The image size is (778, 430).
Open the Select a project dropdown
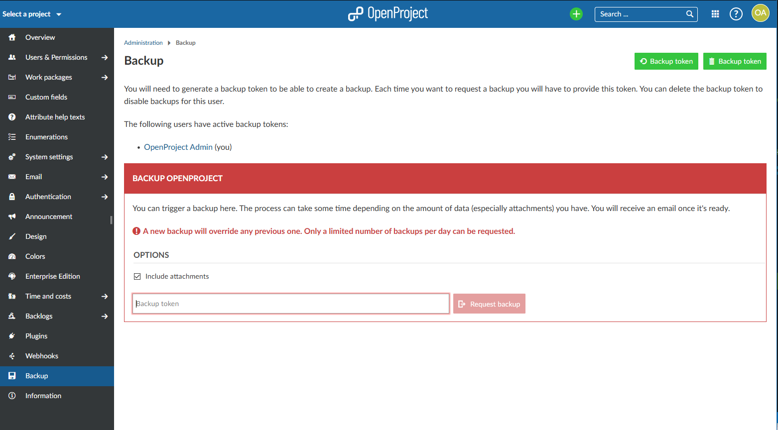click(x=32, y=14)
